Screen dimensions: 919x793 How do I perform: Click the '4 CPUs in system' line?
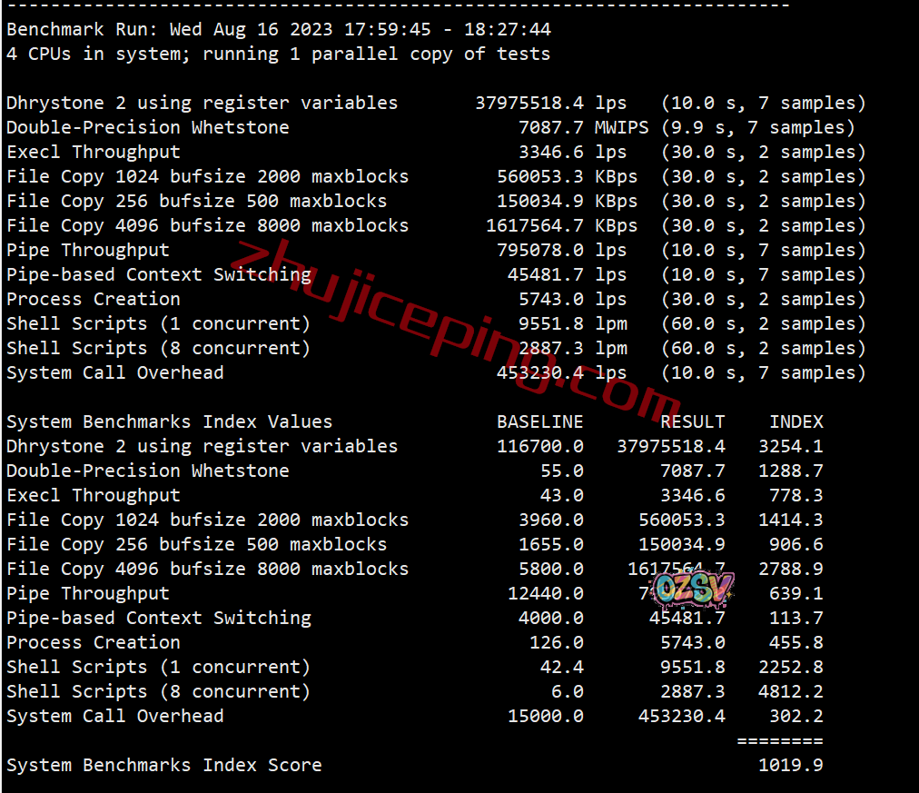[279, 54]
